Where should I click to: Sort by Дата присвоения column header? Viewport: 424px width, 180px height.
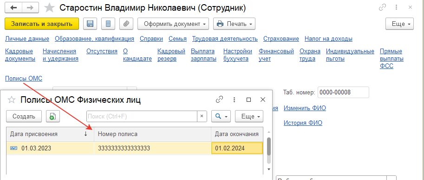pyautogui.click(x=50, y=134)
